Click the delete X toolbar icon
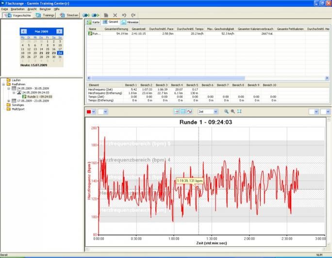Viewport: 332px width, 258px height. (x=115, y=15)
